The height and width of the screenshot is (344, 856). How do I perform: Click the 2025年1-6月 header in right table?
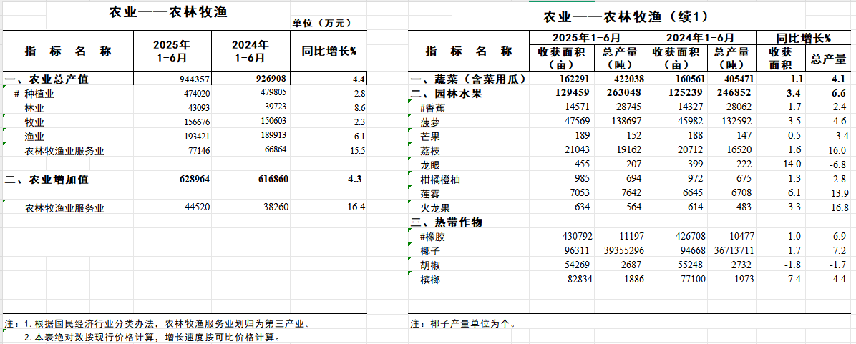pyautogui.click(x=587, y=38)
